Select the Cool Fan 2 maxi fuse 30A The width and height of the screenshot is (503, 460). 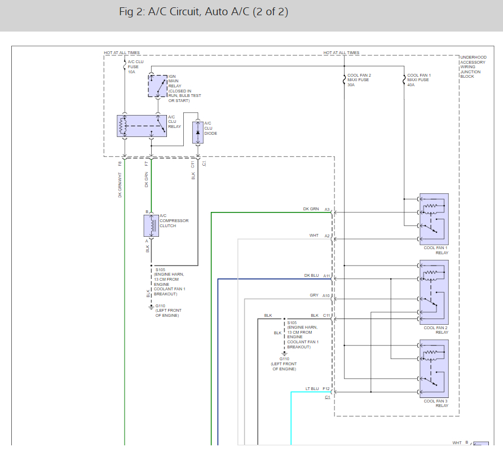344,80
